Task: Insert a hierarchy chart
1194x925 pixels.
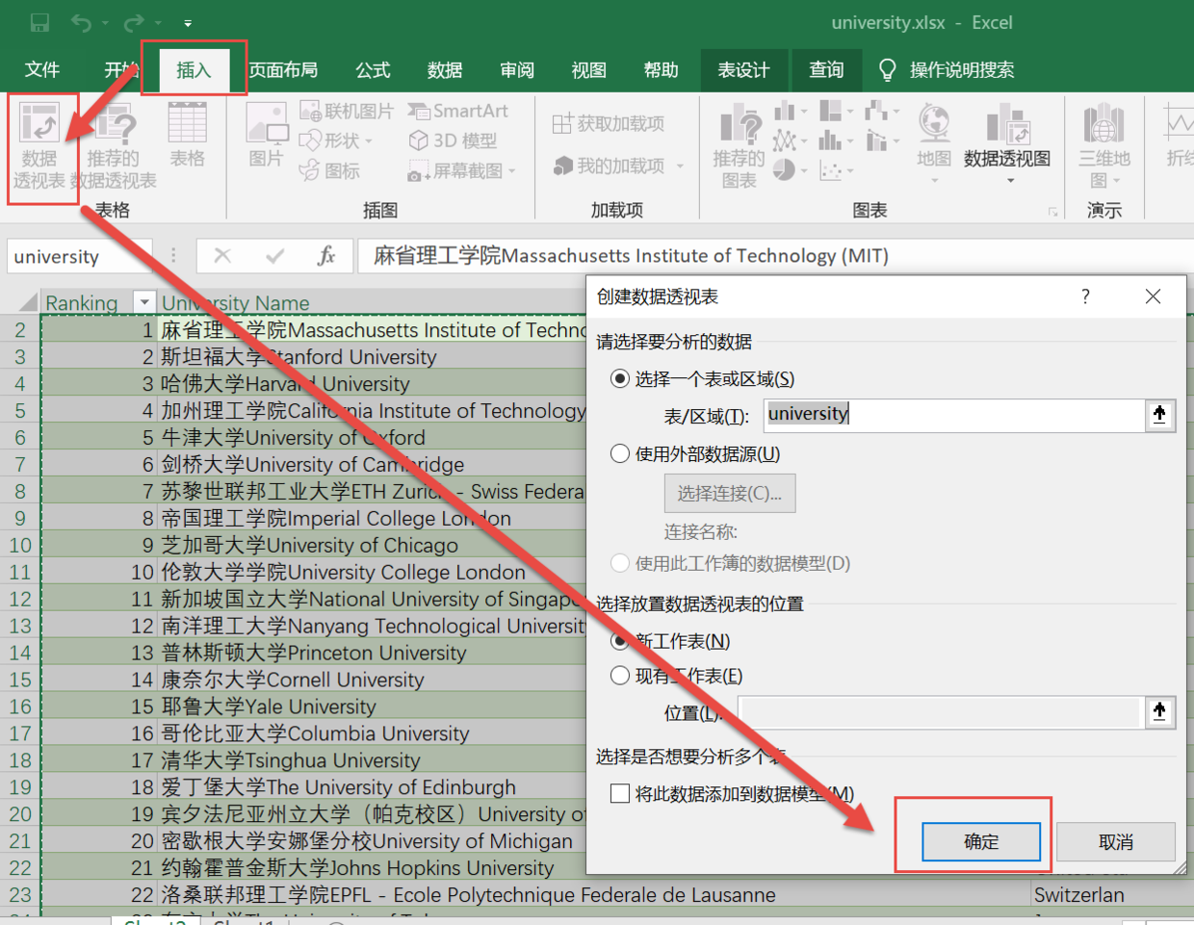Action: (x=830, y=111)
